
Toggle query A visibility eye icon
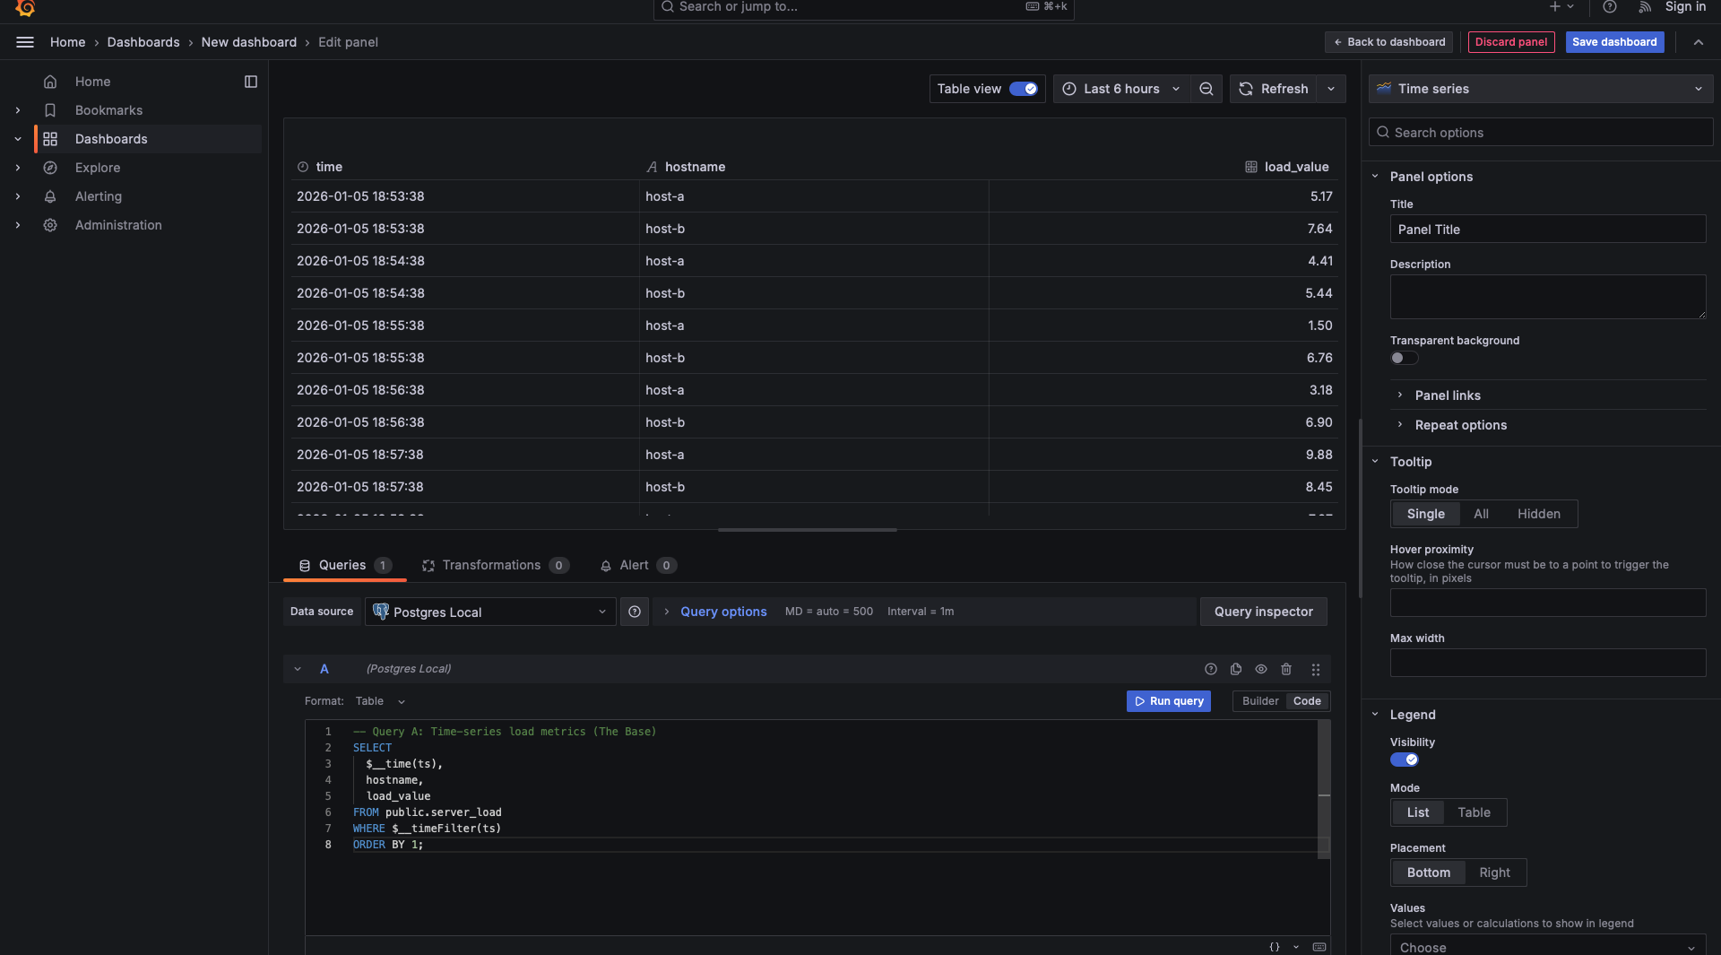point(1261,669)
